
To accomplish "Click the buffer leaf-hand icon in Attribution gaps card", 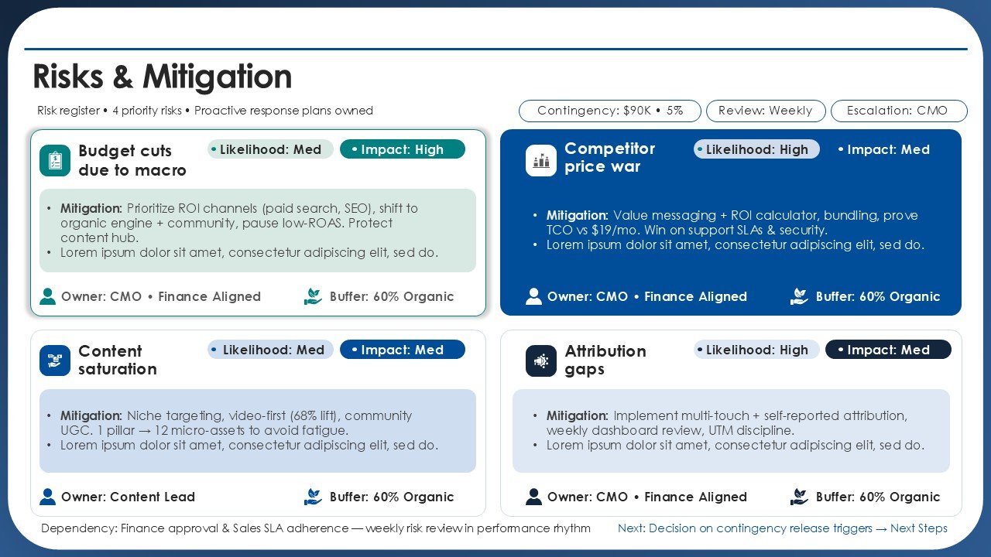I will click(800, 497).
